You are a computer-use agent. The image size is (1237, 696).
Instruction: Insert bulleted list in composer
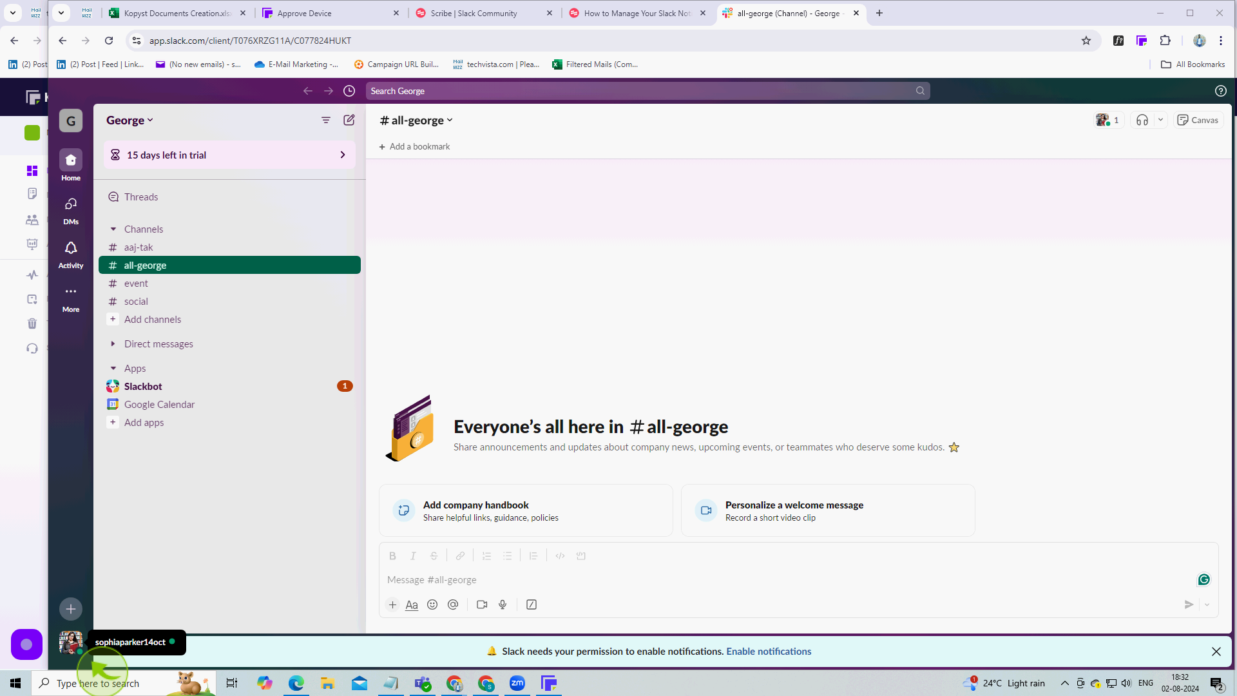tap(507, 556)
